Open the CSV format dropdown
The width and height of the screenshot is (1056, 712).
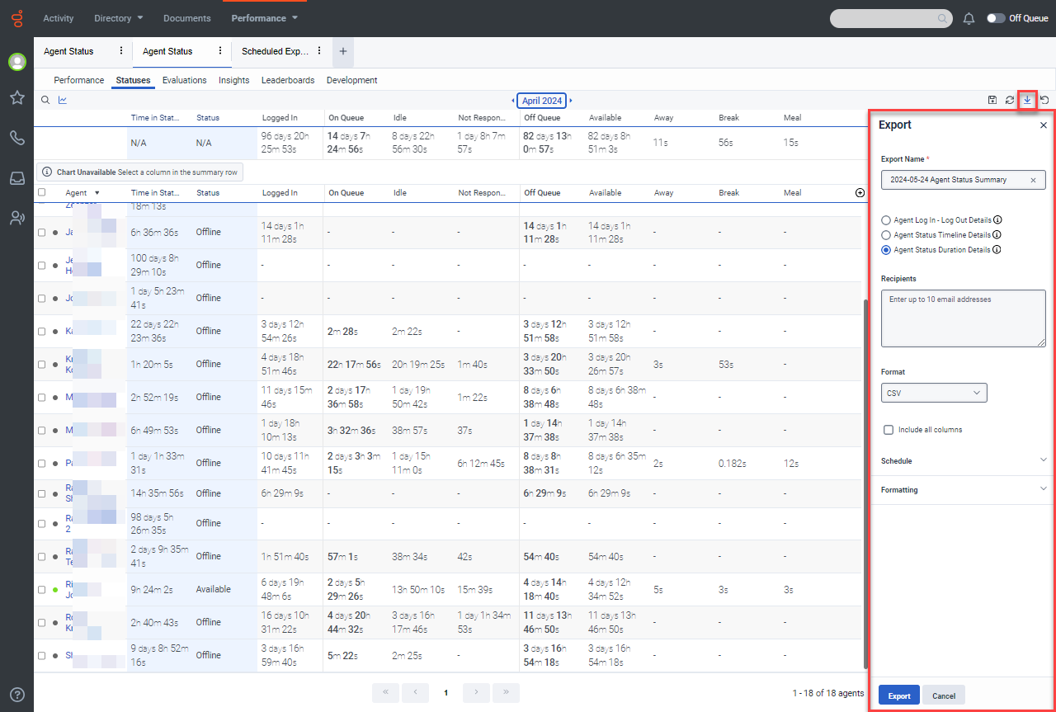click(x=934, y=393)
